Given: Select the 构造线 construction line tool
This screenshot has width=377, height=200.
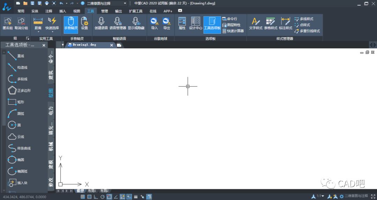Looking at the screenshot, I should 17,67.
